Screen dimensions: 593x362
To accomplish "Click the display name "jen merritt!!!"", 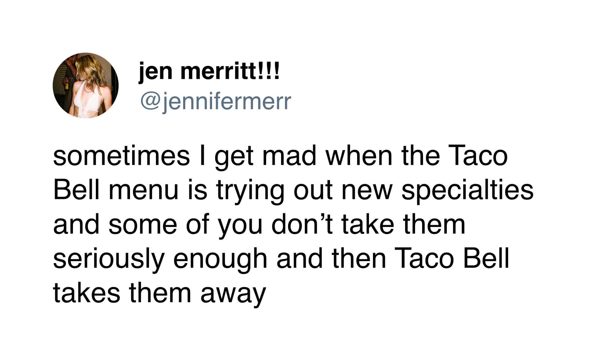I will tap(209, 70).
